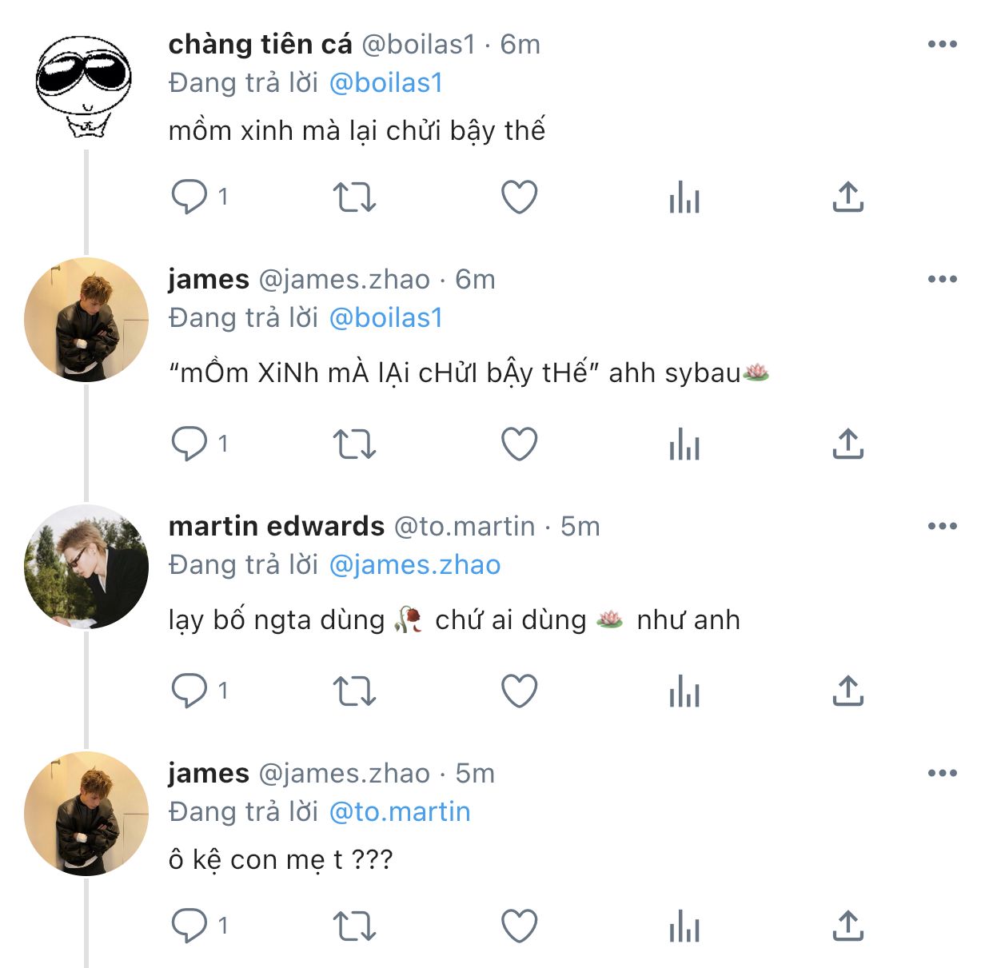
Task: Open more options for chàng tiên cá's tweet
Action: 942,44
